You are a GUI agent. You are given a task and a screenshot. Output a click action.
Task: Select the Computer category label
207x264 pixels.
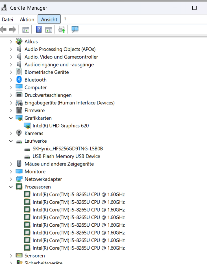pos(36,87)
